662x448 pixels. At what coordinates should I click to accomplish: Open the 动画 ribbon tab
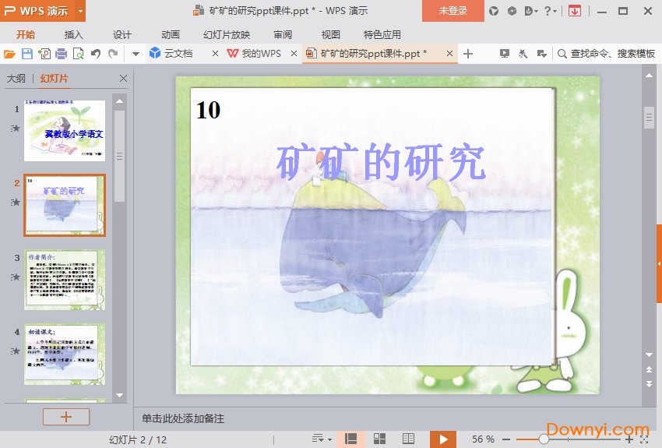click(x=171, y=34)
